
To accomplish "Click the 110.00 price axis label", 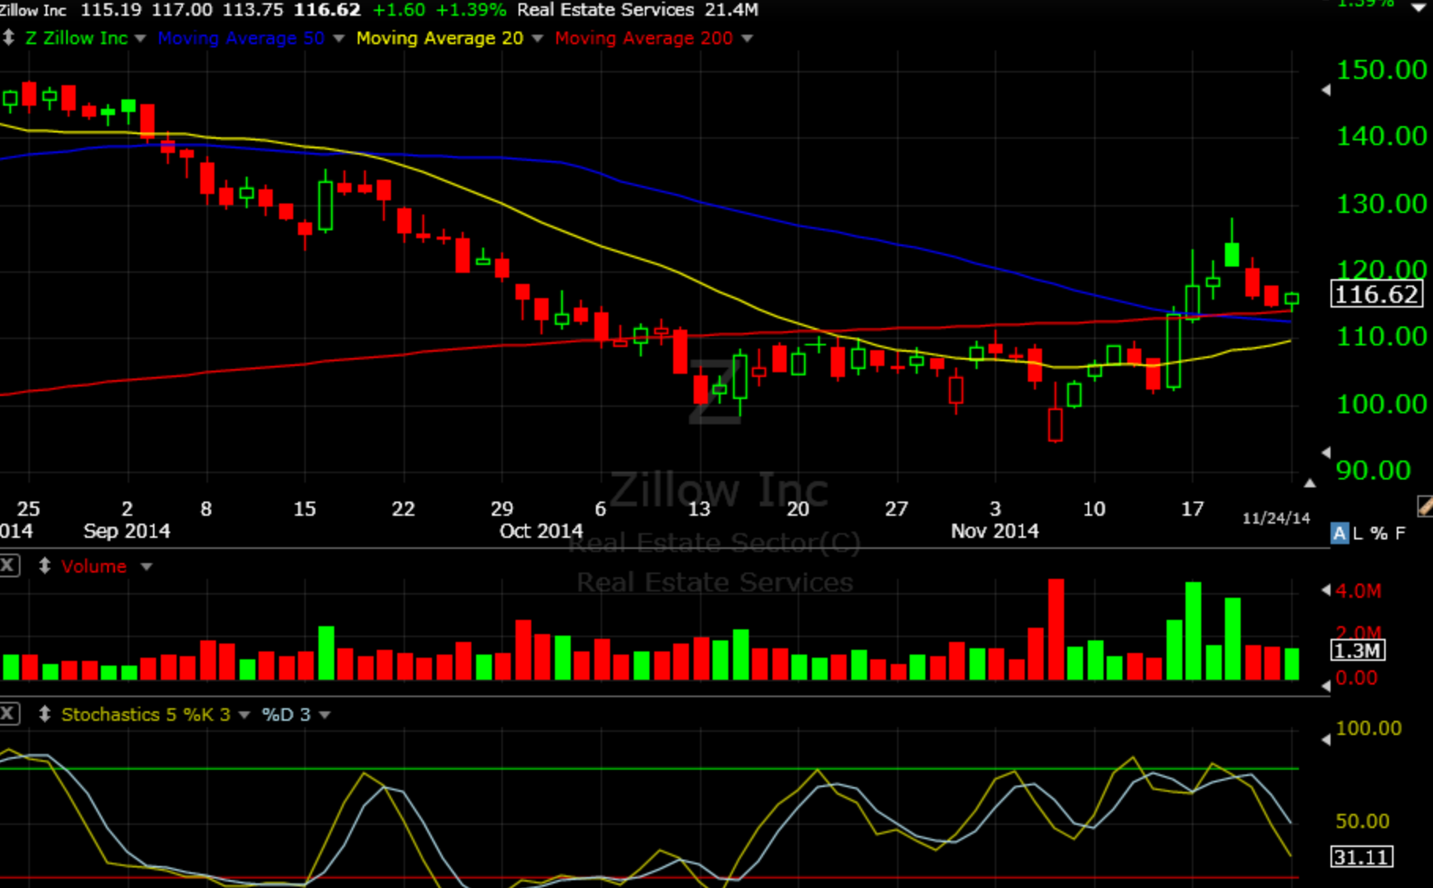I will point(1381,336).
